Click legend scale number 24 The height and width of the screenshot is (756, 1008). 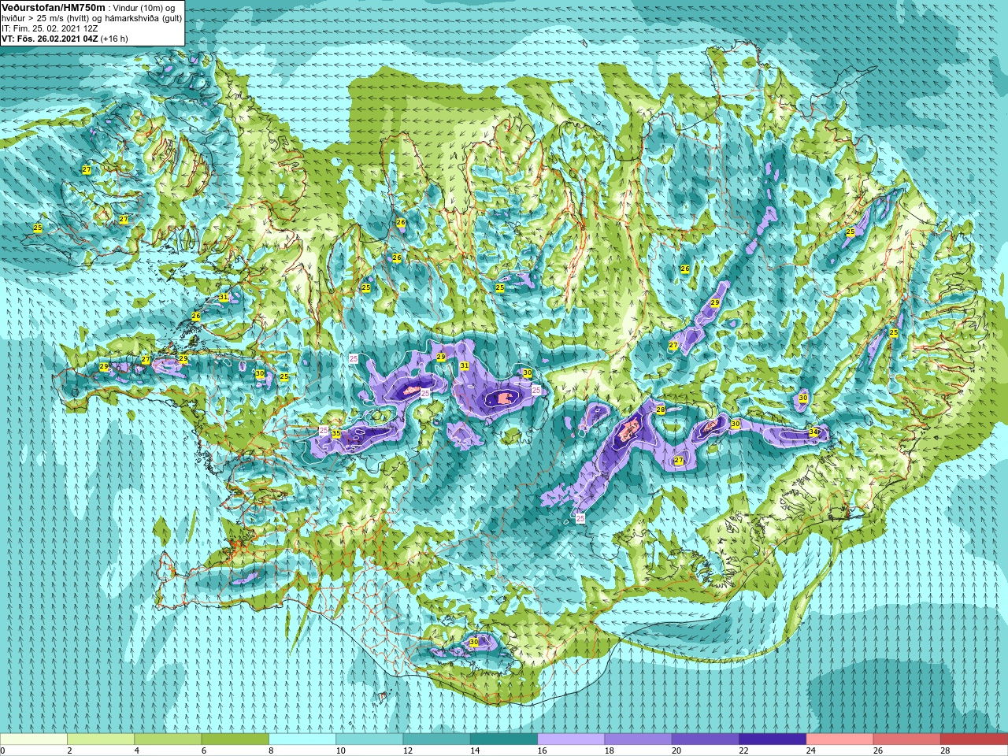pos(811,750)
